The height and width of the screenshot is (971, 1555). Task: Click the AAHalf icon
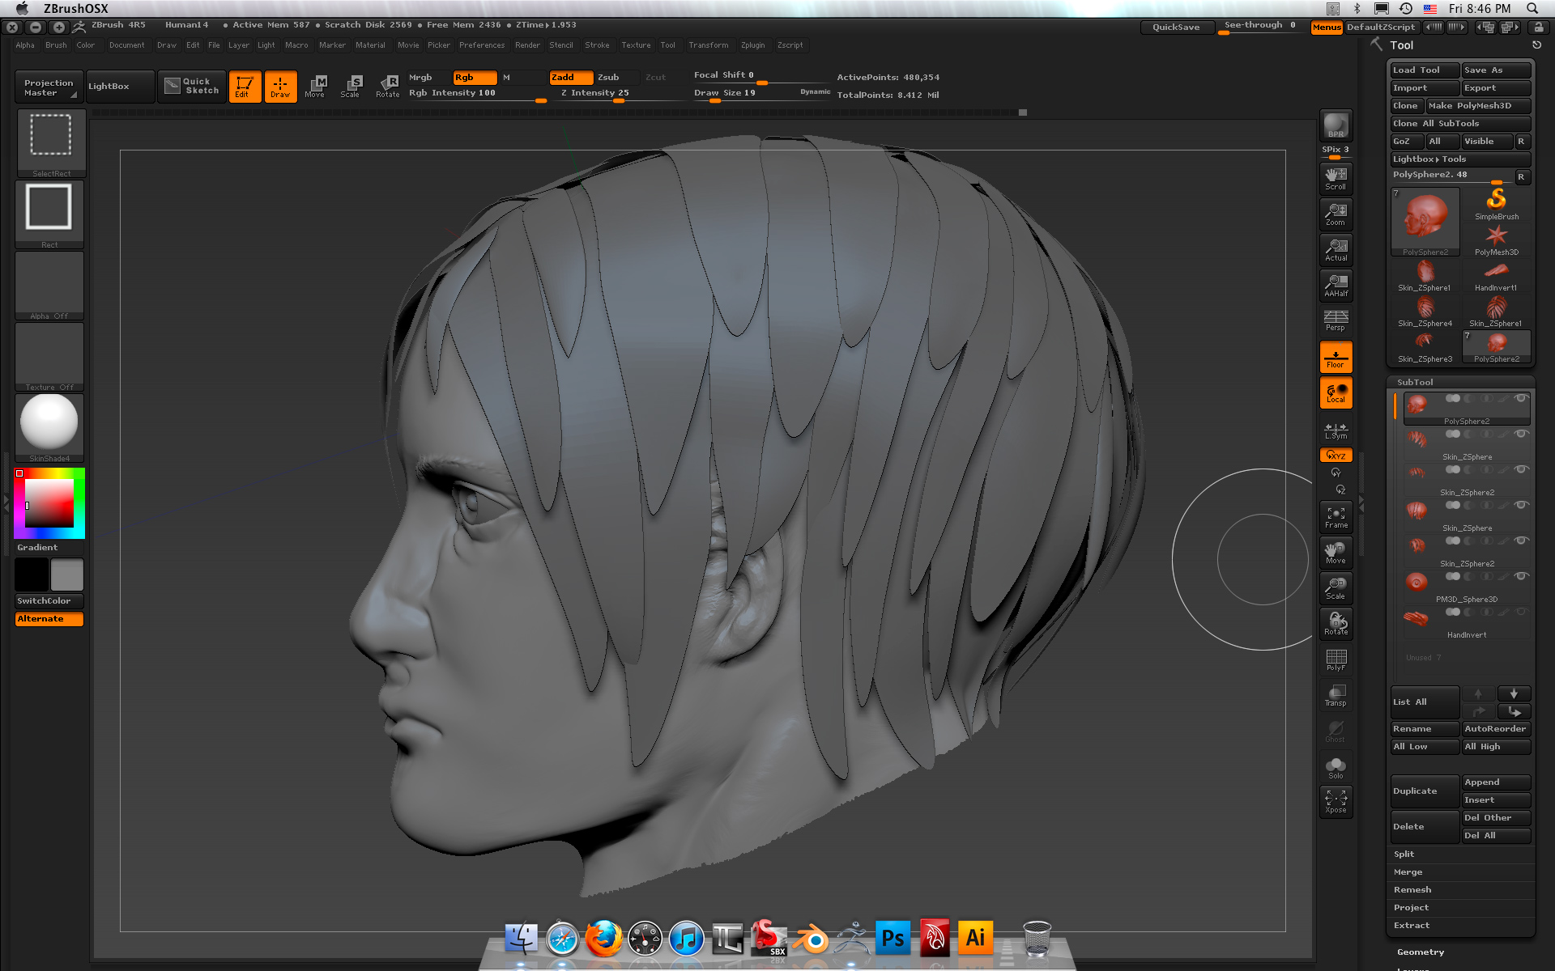(x=1336, y=286)
